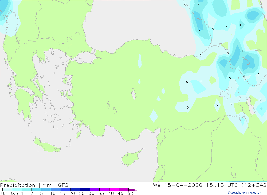
Task: Select the 35 to 40 mm purple swatch
Action: (x=104, y=190)
